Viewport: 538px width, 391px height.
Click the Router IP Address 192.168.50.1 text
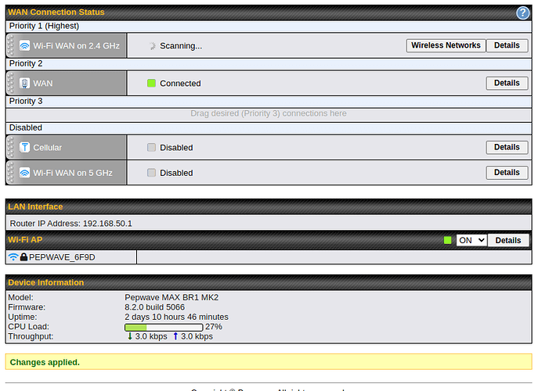click(x=71, y=224)
